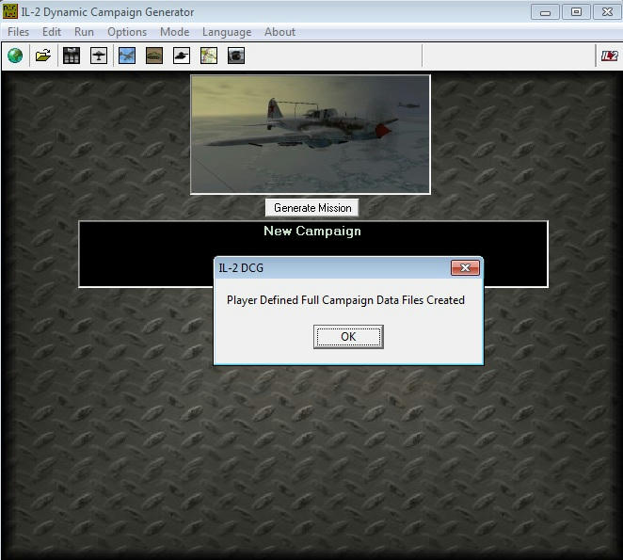Click the green tank toolbar icon

click(x=154, y=56)
